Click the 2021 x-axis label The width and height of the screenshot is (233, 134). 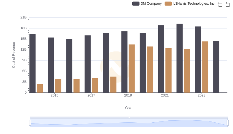click(x=165, y=95)
